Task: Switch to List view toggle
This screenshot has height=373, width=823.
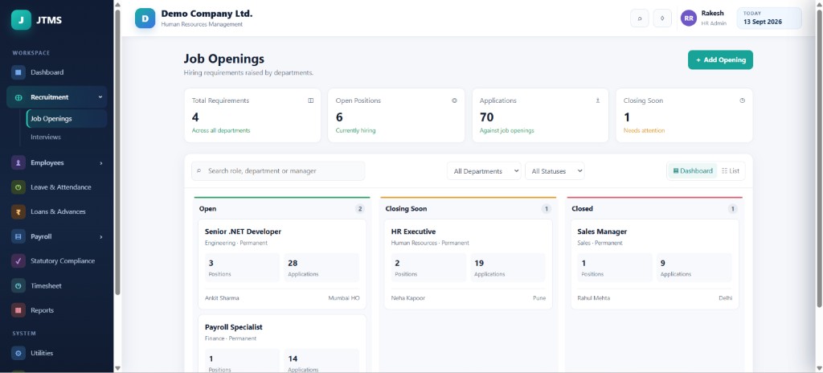Action: (x=731, y=170)
